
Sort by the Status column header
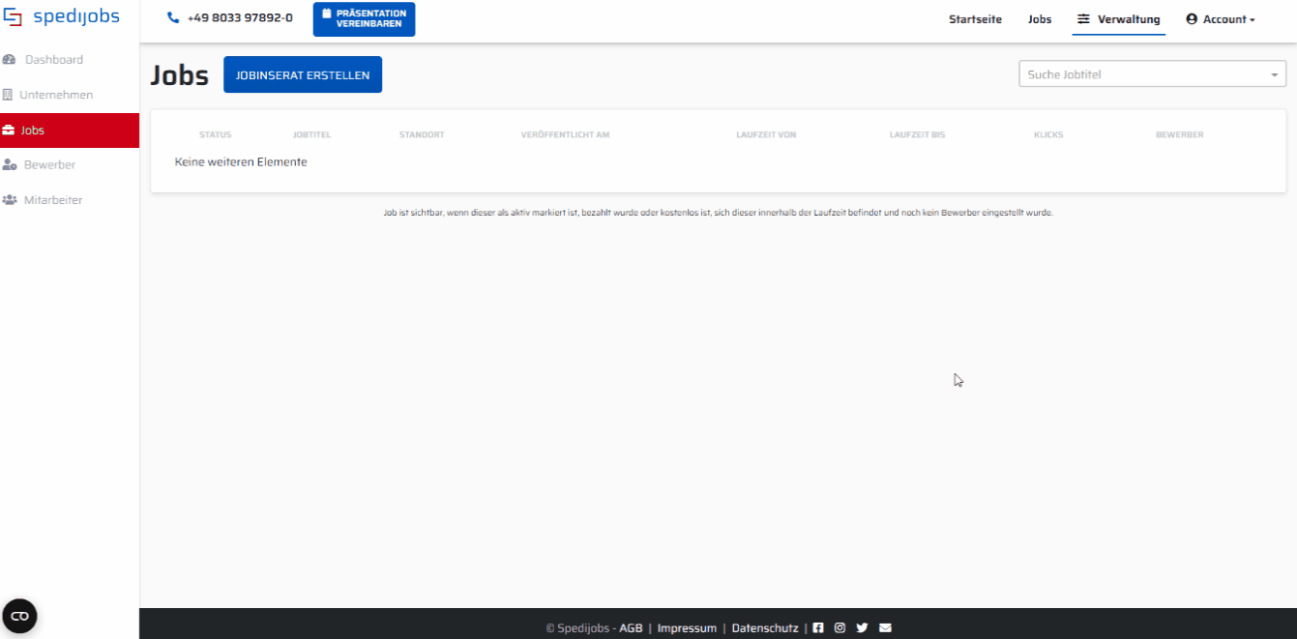[215, 135]
